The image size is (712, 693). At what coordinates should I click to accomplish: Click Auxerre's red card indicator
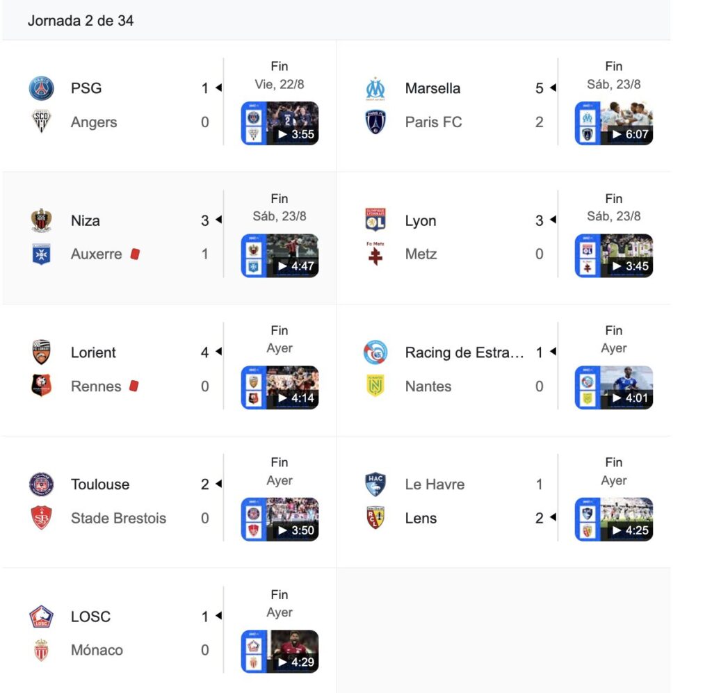[135, 254]
